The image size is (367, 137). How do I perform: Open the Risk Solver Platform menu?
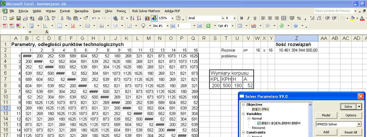[x=146, y=11]
